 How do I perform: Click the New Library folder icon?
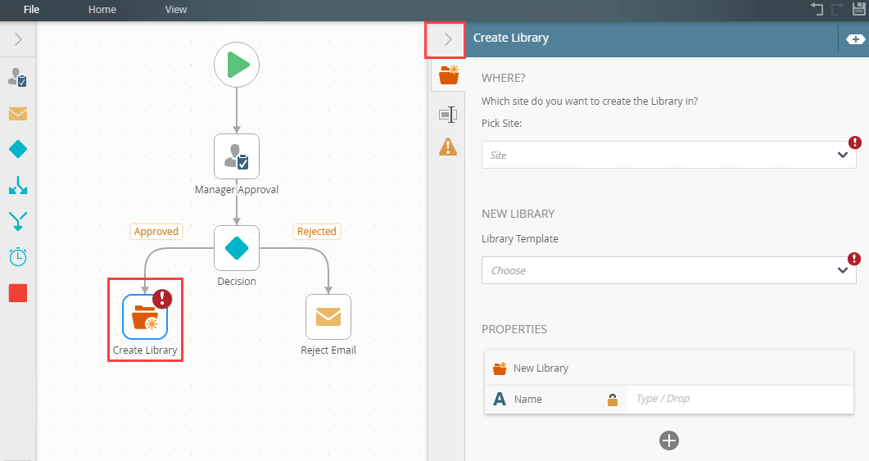[500, 368]
